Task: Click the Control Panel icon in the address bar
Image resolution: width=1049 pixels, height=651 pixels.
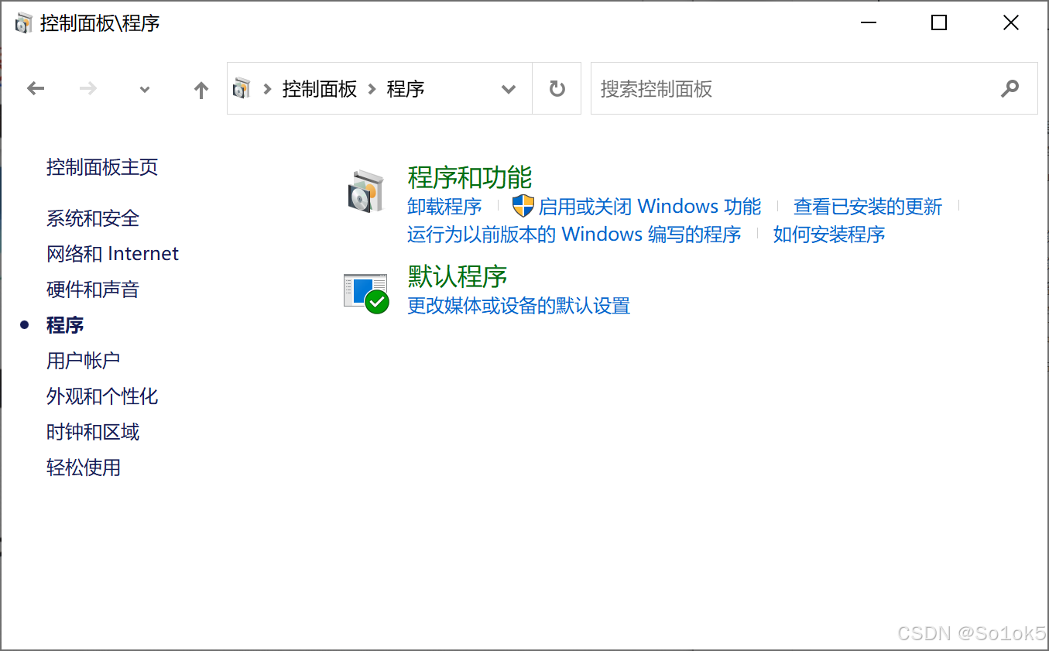Action: coord(242,88)
